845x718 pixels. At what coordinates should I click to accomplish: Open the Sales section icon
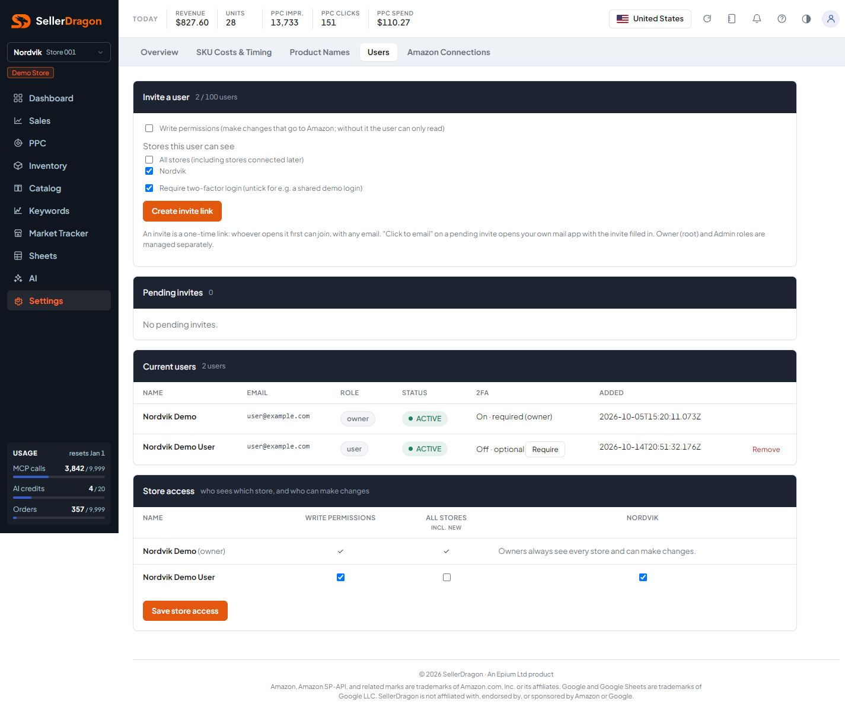(x=18, y=121)
